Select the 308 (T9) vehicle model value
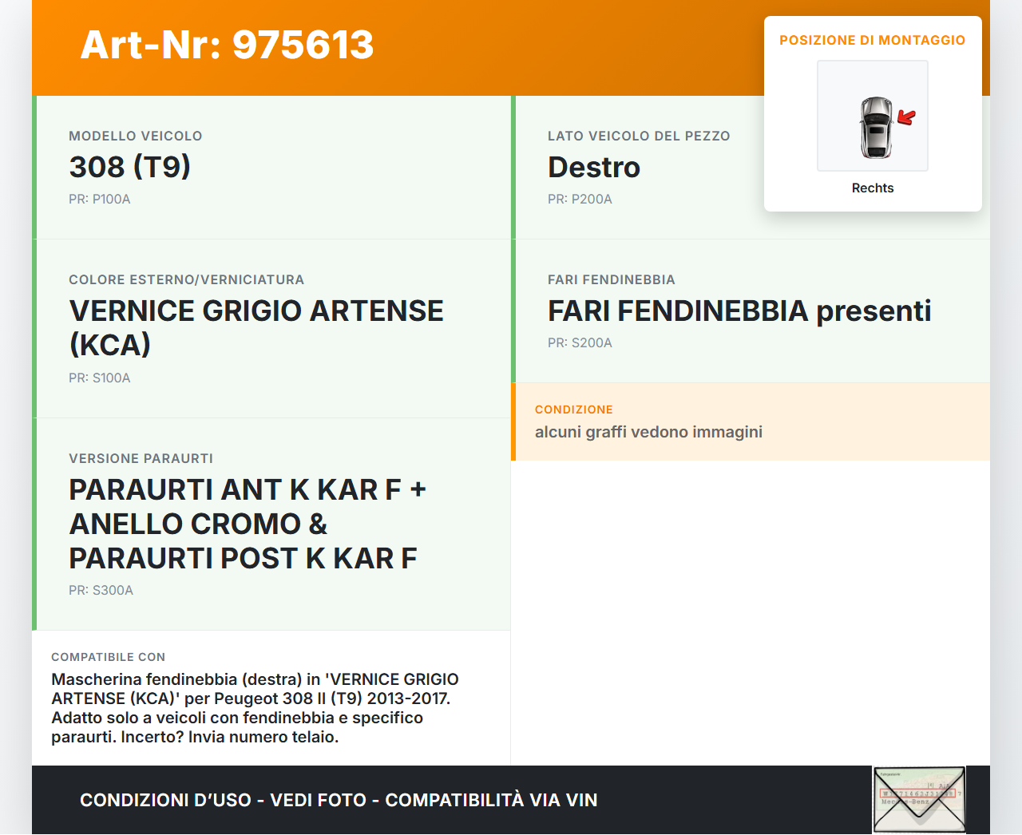Image resolution: width=1022 pixels, height=835 pixels. tap(129, 167)
